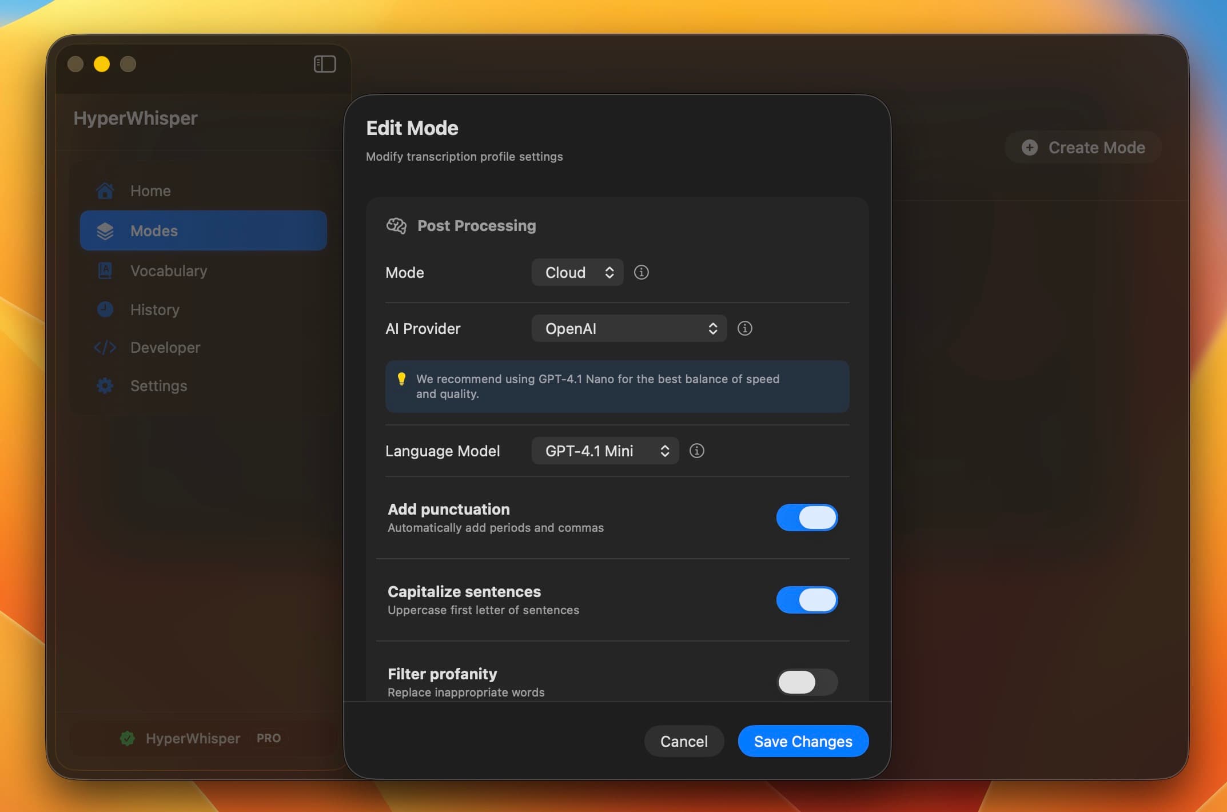Enable Filter profanity

807,682
